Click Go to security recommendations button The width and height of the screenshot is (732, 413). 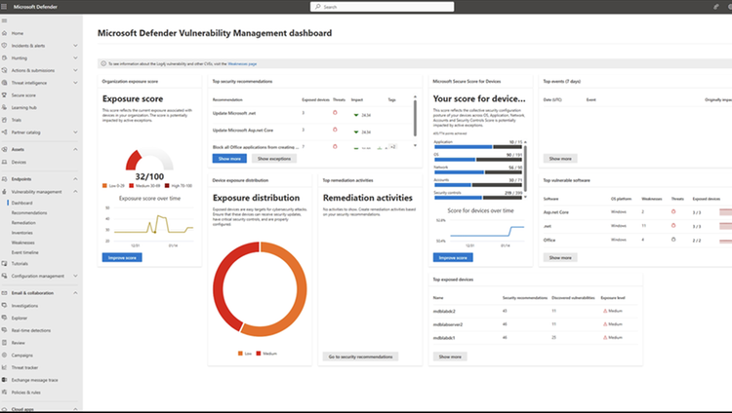360,357
